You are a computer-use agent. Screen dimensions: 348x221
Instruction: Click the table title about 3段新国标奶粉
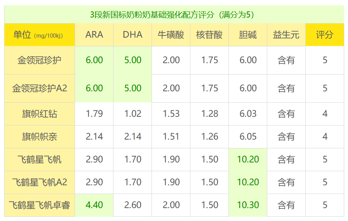tap(174, 14)
